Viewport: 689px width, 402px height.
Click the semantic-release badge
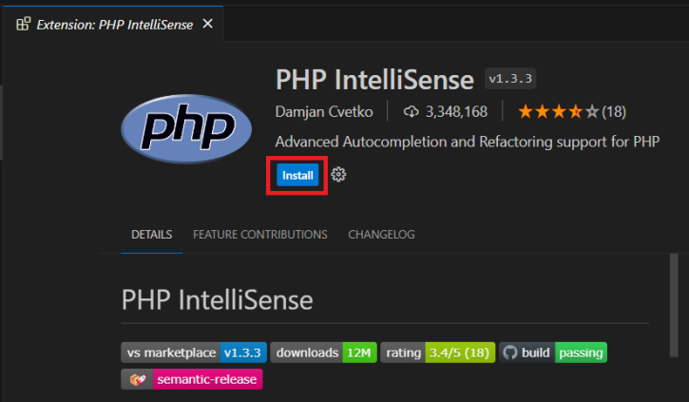192,379
